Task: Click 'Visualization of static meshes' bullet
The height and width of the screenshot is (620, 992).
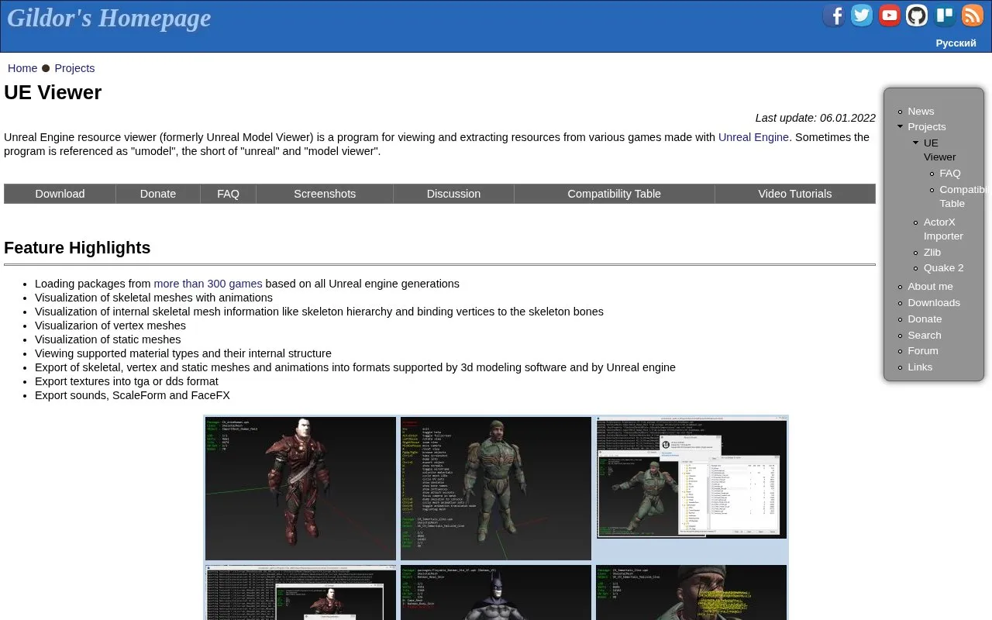Action: tap(108, 339)
